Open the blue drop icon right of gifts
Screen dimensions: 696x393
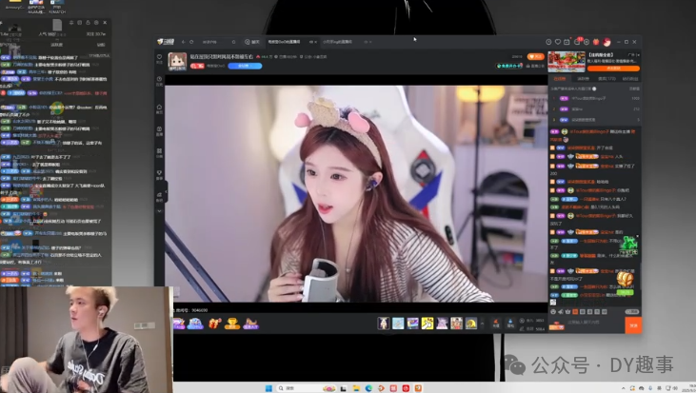510,324
